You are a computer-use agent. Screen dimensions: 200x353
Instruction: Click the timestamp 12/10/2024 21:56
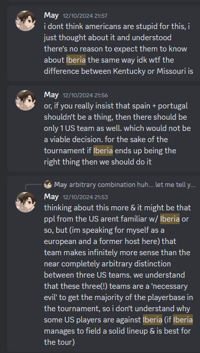[x=85, y=95]
